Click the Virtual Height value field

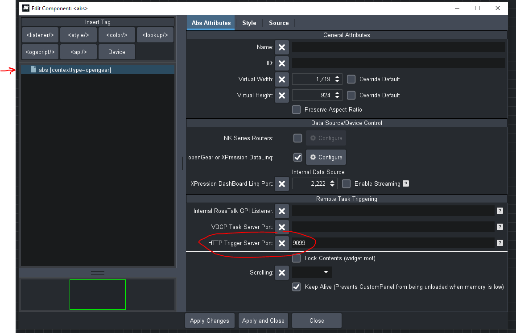[x=312, y=95]
